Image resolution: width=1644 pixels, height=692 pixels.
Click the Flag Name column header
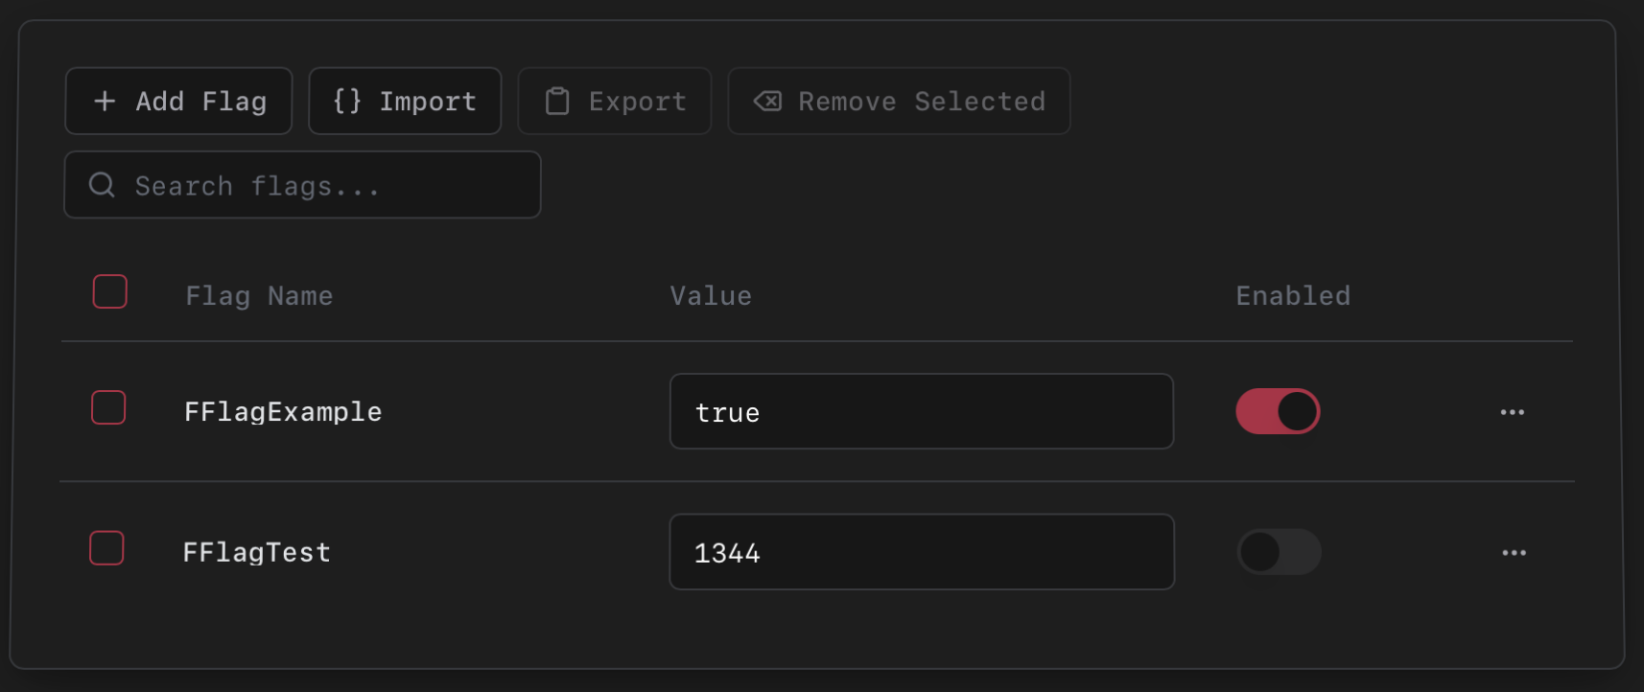(x=259, y=295)
